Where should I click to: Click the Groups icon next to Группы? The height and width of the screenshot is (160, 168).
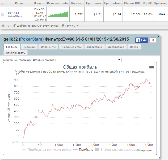click(x=63, y=26)
